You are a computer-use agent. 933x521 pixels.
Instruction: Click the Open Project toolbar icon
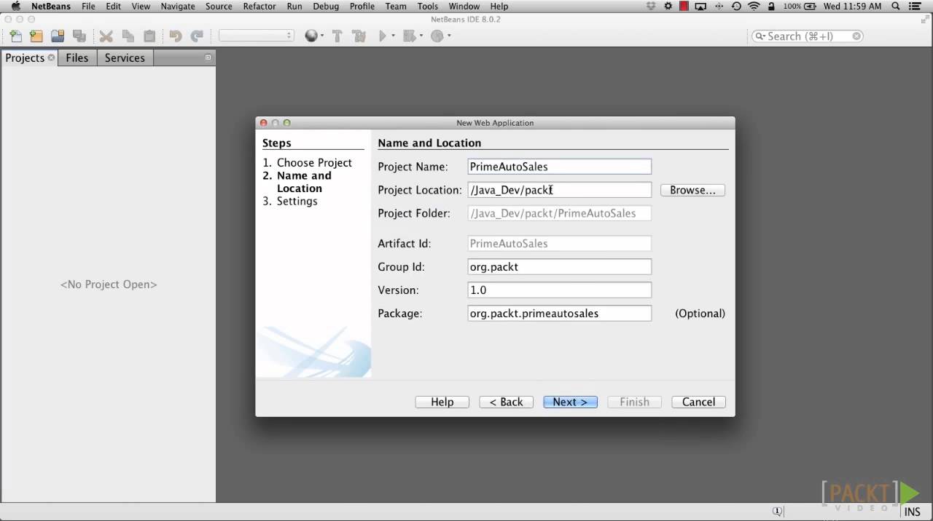pos(58,36)
